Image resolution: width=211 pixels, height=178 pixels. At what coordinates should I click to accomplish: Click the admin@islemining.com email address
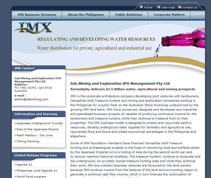(x=31, y=99)
